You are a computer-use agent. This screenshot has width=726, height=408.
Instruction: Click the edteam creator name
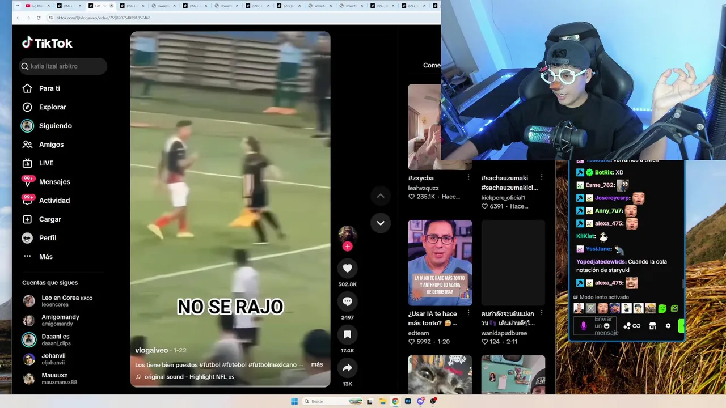(x=419, y=333)
